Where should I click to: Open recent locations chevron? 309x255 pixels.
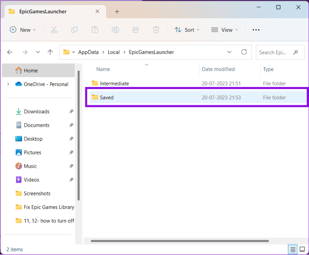38,52
